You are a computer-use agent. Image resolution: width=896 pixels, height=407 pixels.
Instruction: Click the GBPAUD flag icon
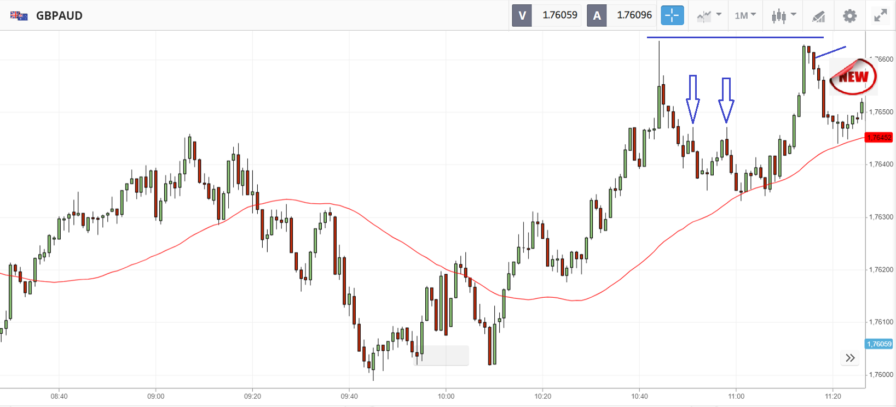[x=19, y=16]
